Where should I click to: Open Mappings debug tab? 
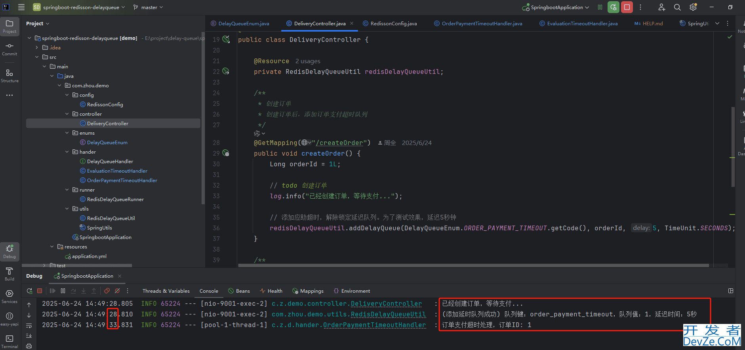(308, 291)
